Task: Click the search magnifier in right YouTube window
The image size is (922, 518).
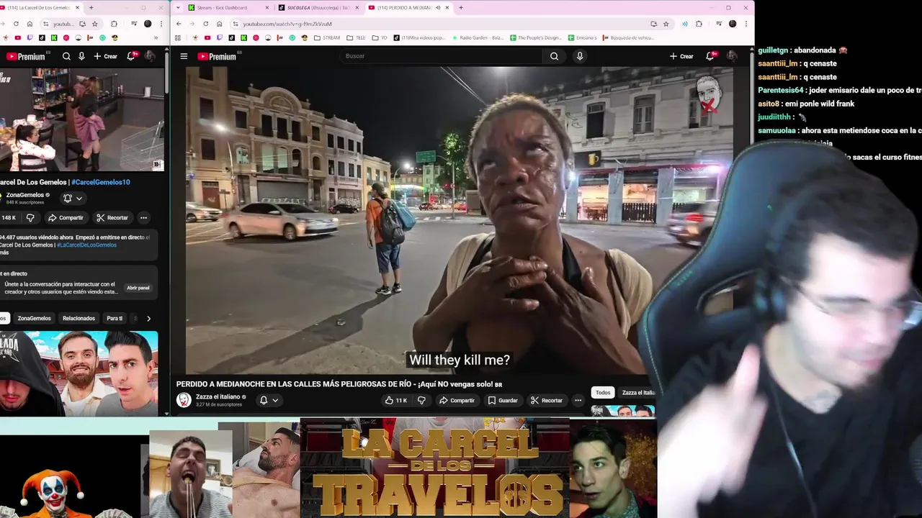Action: point(554,56)
